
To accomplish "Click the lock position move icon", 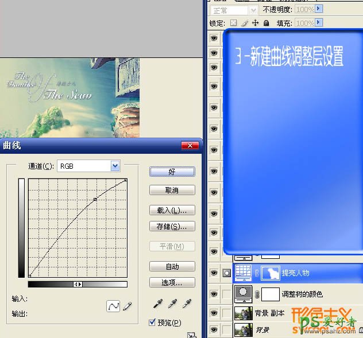I will coord(256,23).
